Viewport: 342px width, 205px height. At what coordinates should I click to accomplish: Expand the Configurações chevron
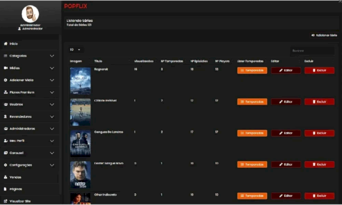pos(52,165)
